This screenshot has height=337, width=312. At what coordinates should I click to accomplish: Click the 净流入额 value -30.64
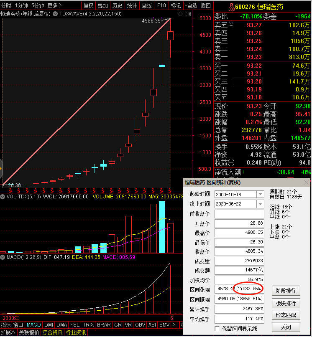click(285, 172)
